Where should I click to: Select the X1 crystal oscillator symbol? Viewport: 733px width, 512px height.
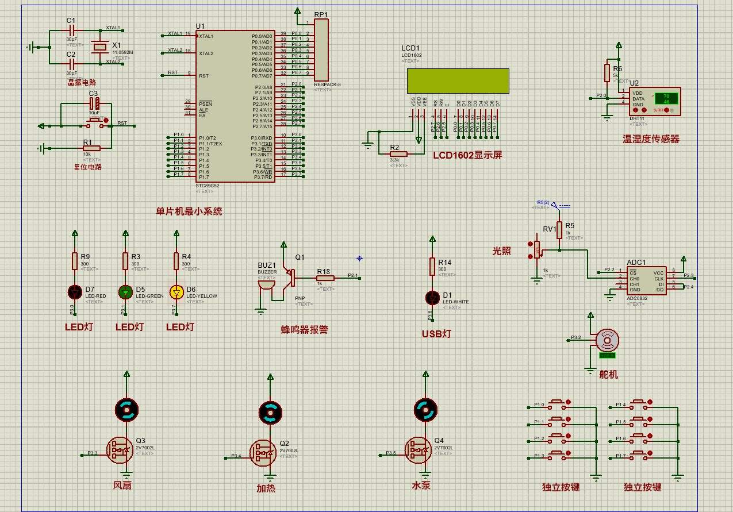point(100,47)
